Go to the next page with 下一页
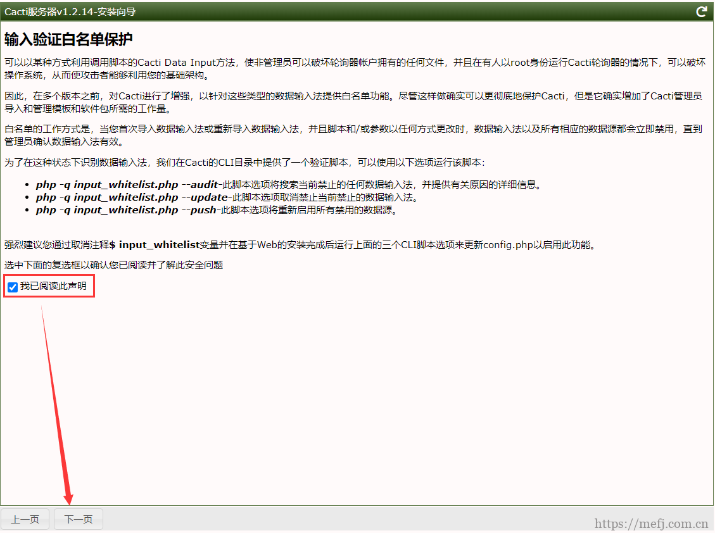The height and width of the screenshot is (533, 715). (79, 519)
